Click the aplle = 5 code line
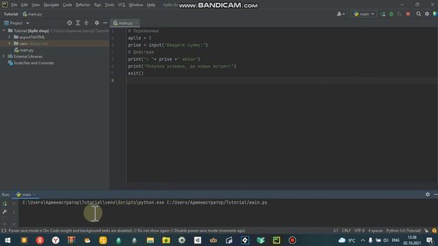Viewport: 438px width, 246px height. click(140, 38)
